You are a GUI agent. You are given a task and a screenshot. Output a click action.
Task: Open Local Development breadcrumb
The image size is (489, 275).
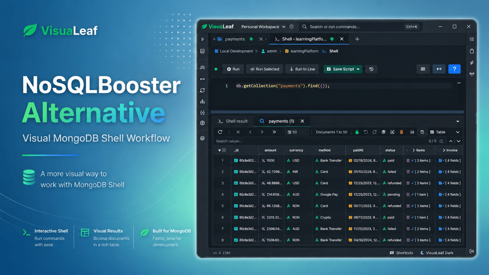[x=234, y=51]
